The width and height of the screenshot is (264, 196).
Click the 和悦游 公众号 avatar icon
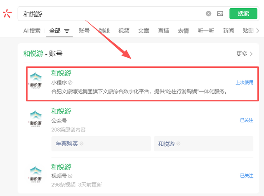tap(36, 118)
